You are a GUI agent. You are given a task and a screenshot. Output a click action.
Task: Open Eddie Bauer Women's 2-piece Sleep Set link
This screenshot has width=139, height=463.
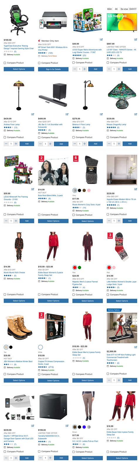(x=50, y=274)
